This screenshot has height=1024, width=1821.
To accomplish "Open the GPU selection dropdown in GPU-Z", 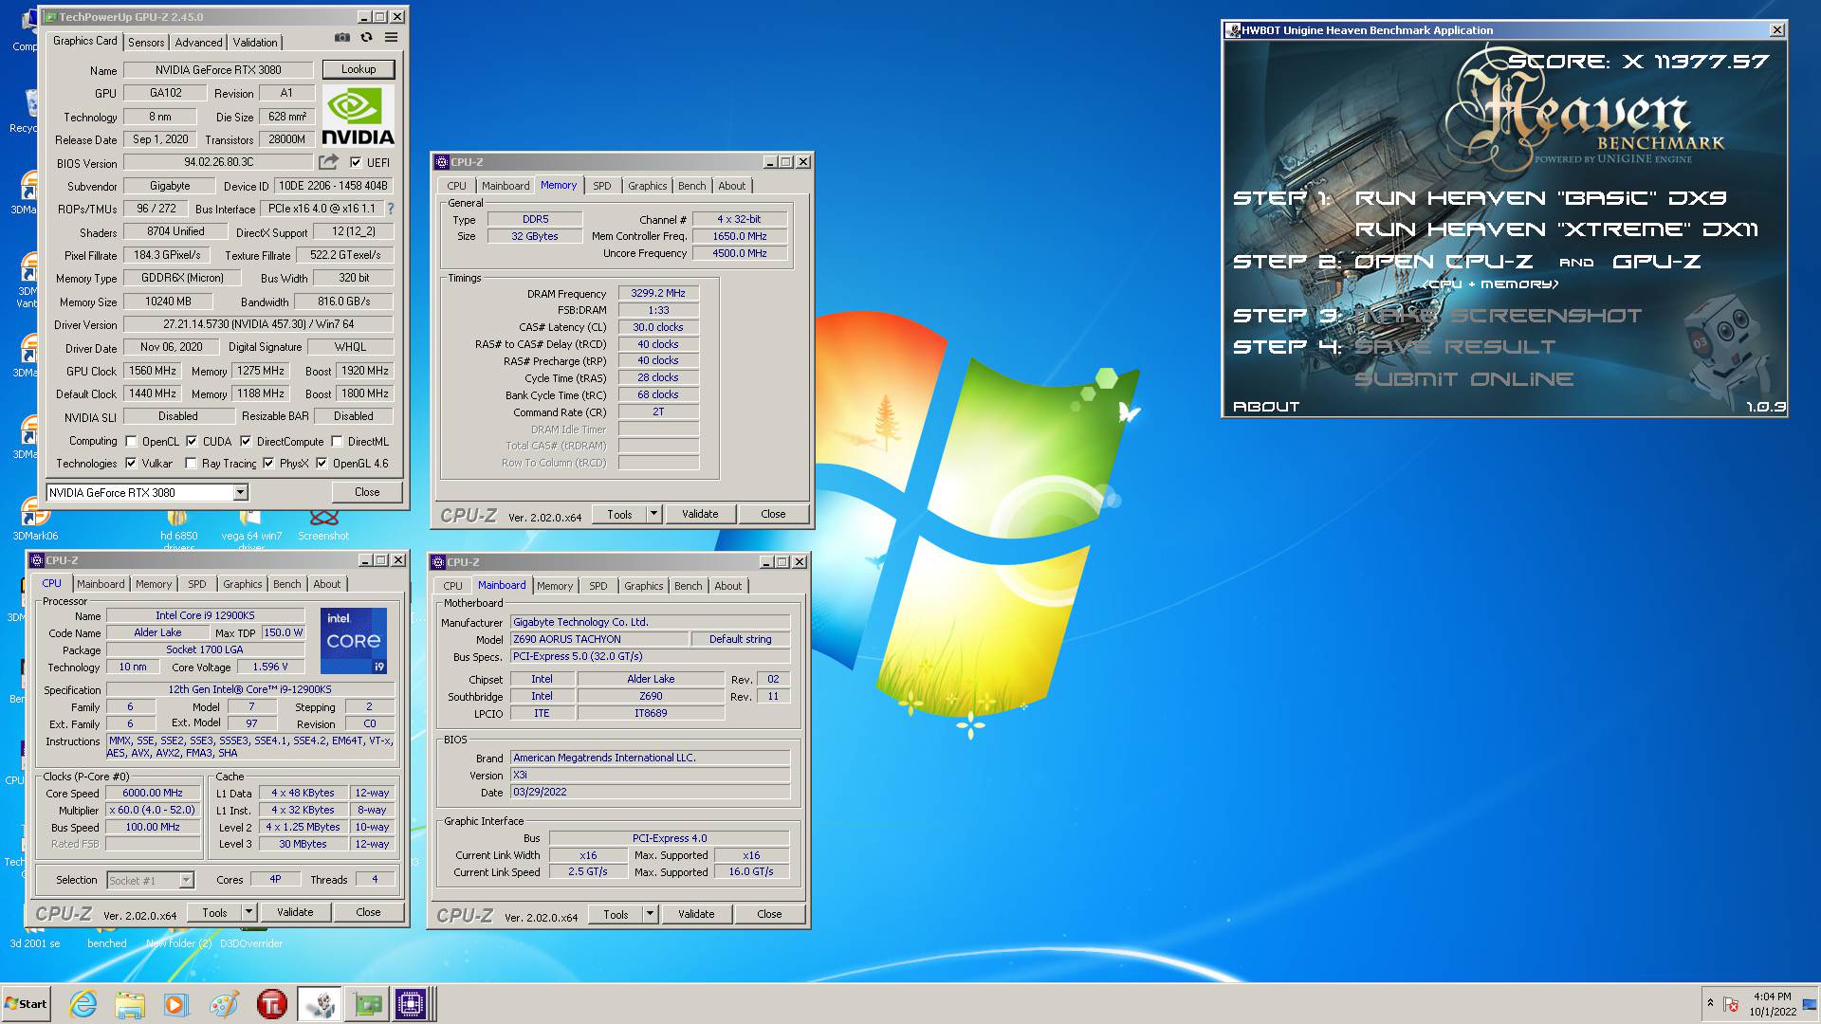I will pos(240,492).
